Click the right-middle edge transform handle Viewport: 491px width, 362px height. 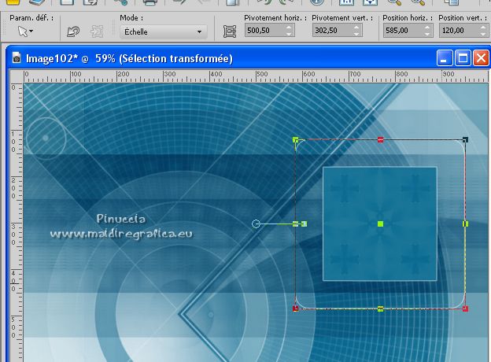465,223
